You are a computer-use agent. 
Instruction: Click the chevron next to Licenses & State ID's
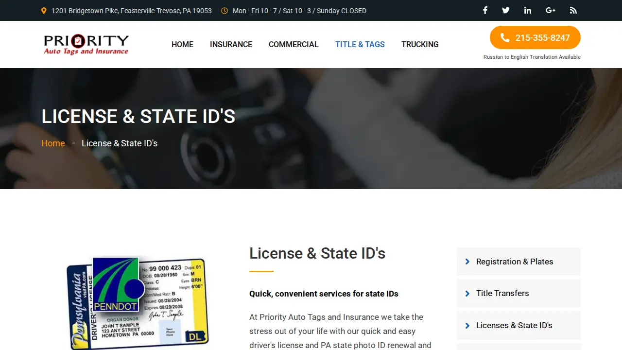tap(467, 326)
